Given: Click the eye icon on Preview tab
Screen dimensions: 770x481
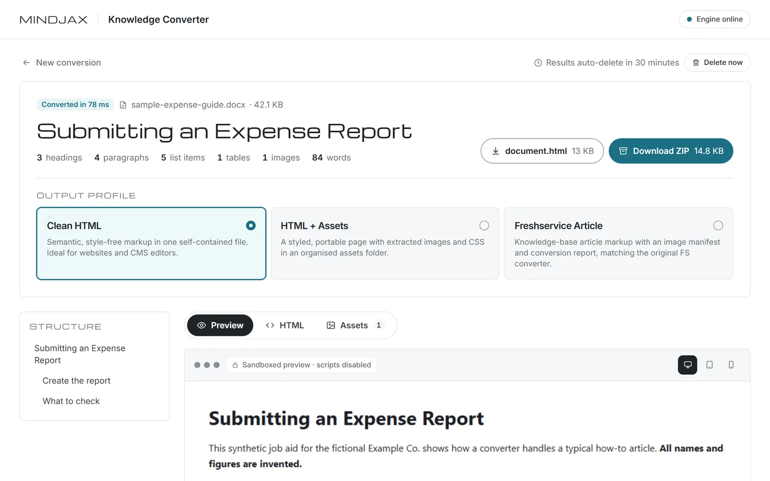Looking at the screenshot, I should [x=201, y=325].
